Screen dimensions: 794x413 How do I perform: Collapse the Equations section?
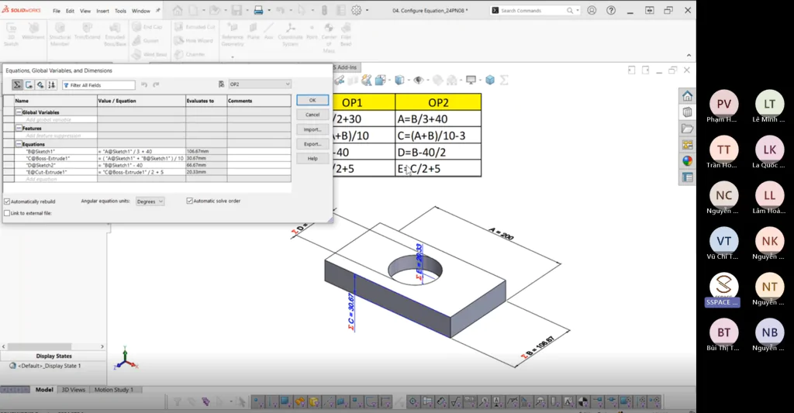click(19, 144)
